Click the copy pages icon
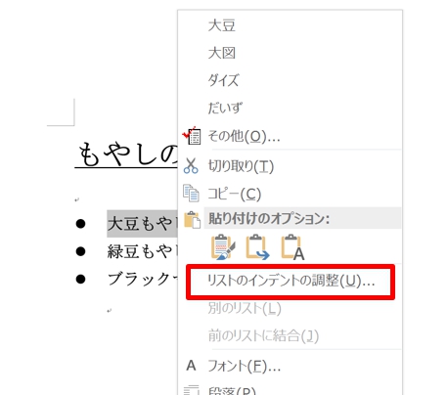This screenshot has height=395, width=448. tap(191, 194)
